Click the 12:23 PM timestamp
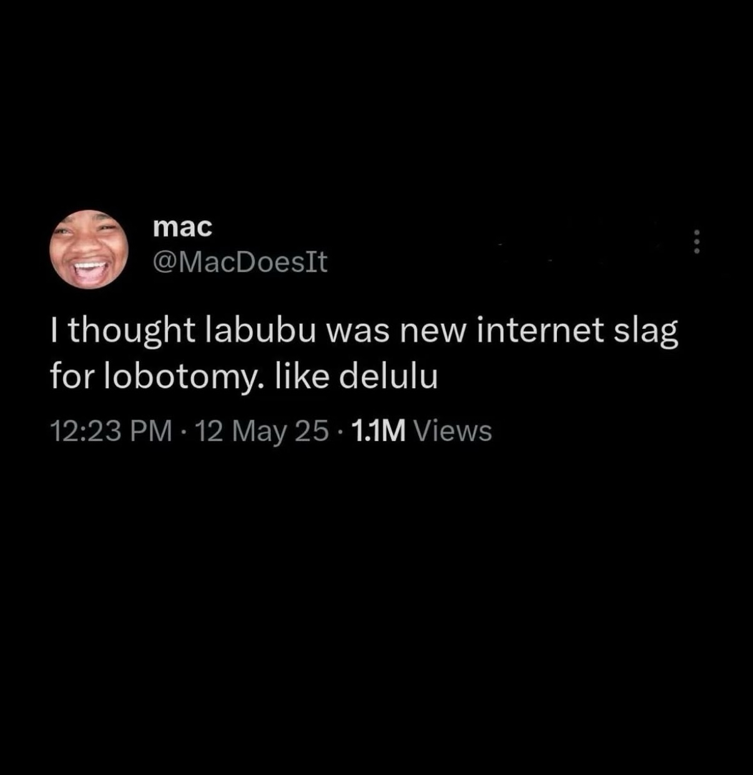753x775 pixels. (111, 431)
